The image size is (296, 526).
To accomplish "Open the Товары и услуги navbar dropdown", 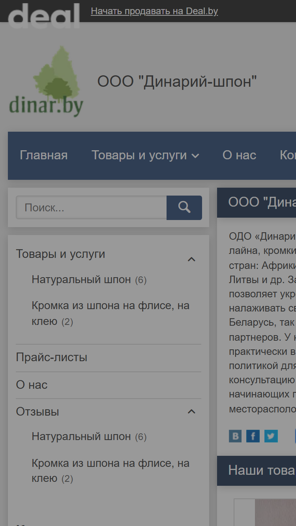I will pos(145,155).
